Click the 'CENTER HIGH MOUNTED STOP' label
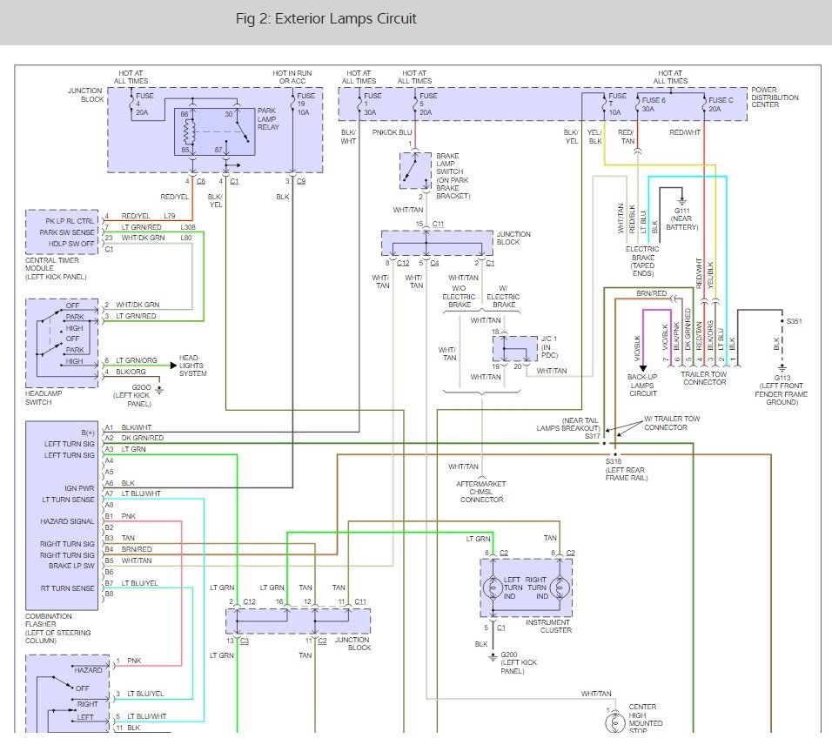The width and height of the screenshot is (832, 745). [x=645, y=719]
